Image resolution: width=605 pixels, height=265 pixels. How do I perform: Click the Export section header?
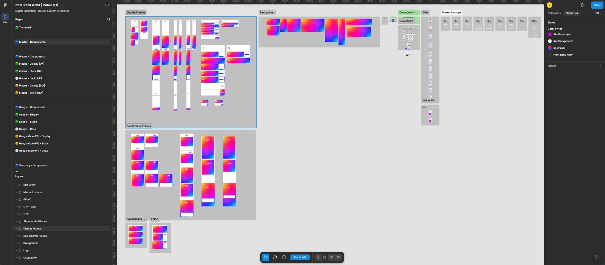pos(552,66)
